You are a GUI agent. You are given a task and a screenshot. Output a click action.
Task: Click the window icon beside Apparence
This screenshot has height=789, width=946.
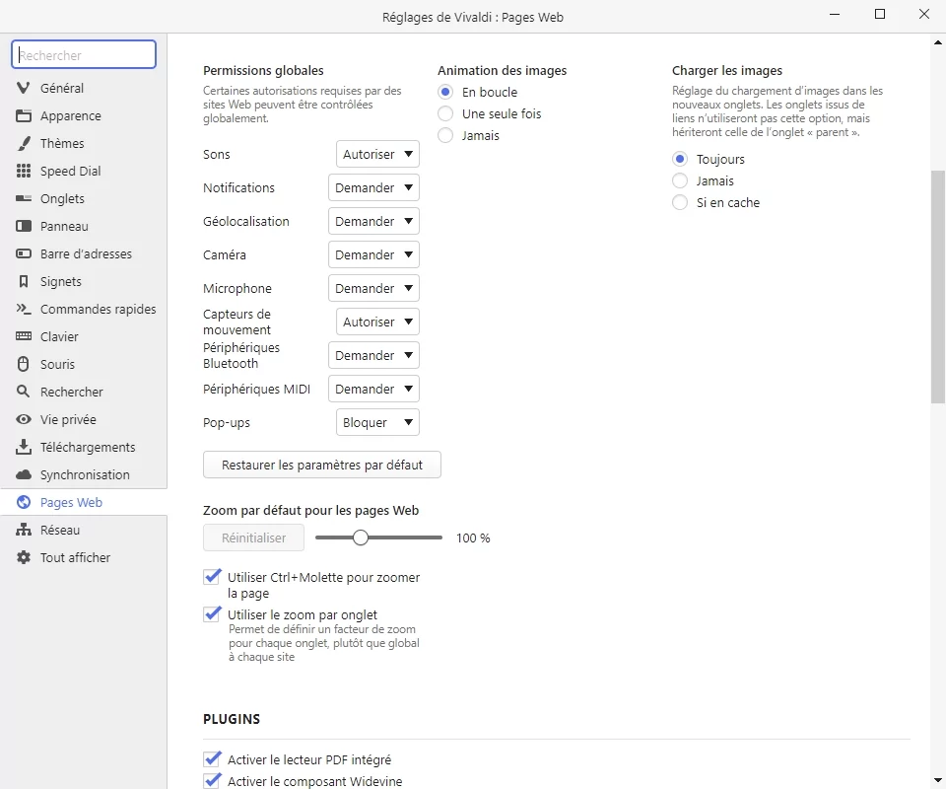click(x=24, y=116)
